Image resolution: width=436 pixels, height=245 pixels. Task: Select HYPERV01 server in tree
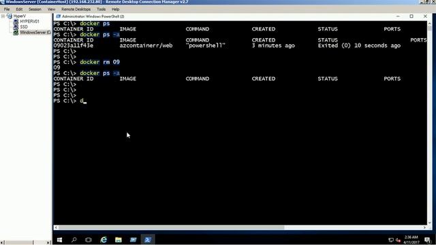click(x=29, y=21)
